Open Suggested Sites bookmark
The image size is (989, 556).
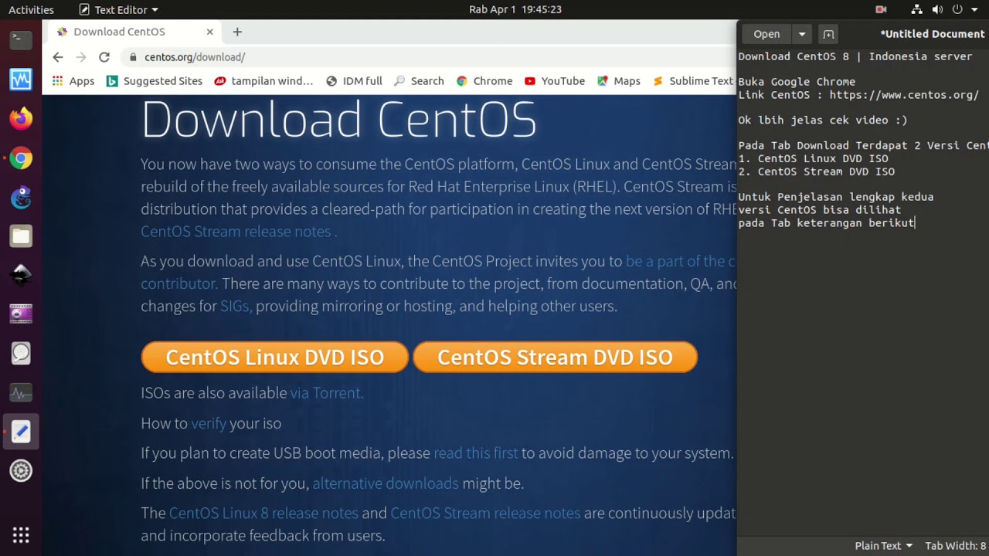154,81
